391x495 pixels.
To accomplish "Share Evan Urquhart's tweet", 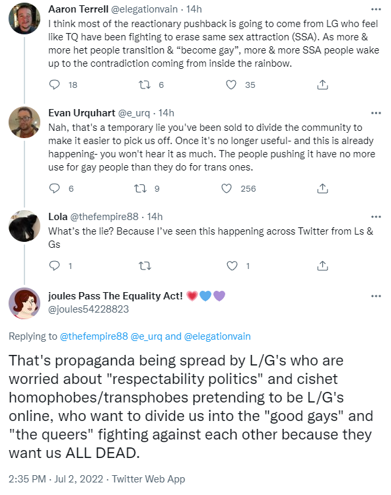I will click(x=322, y=188).
